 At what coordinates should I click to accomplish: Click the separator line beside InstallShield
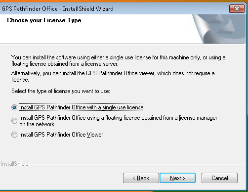137,164
